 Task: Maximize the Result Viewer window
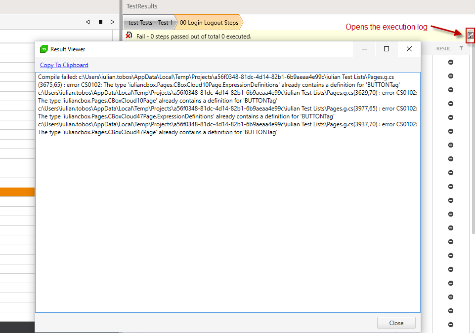[387, 49]
